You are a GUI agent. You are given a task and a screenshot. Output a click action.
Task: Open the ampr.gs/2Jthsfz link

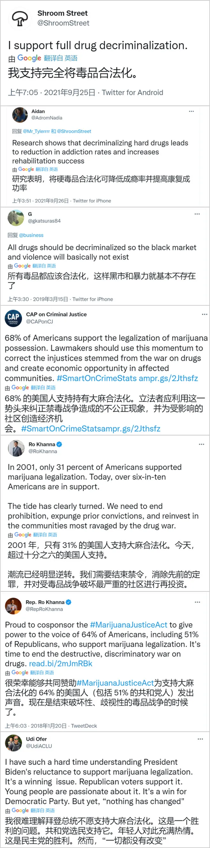click(x=168, y=378)
